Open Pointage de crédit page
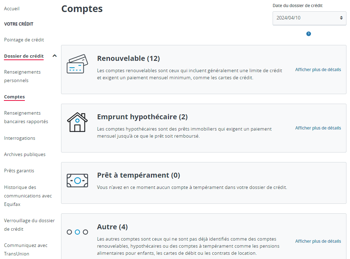The height and width of the screenshot is (259, 350). [24, 40]
